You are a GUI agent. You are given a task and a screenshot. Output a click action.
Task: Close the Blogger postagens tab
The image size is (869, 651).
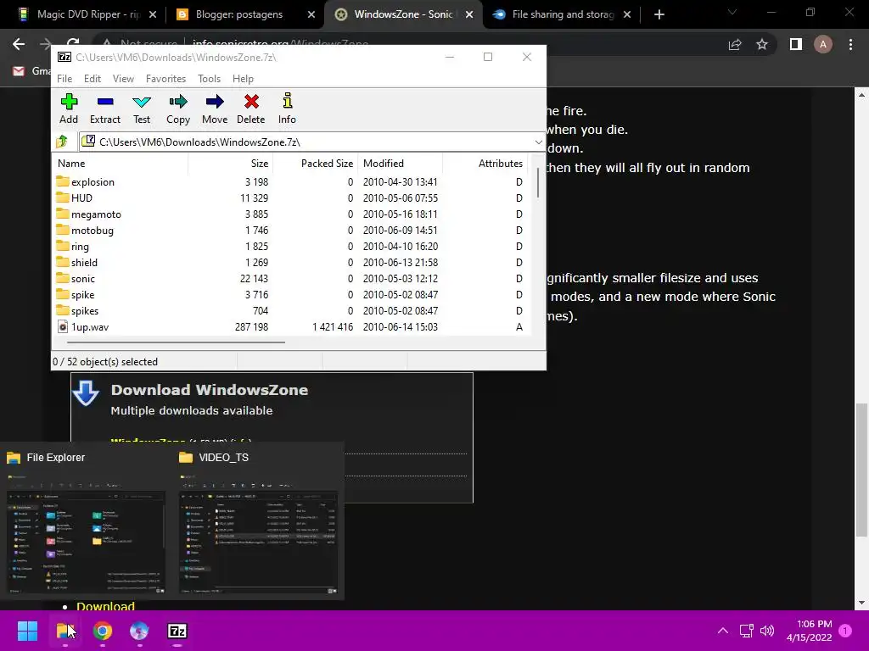click(311, 14)
